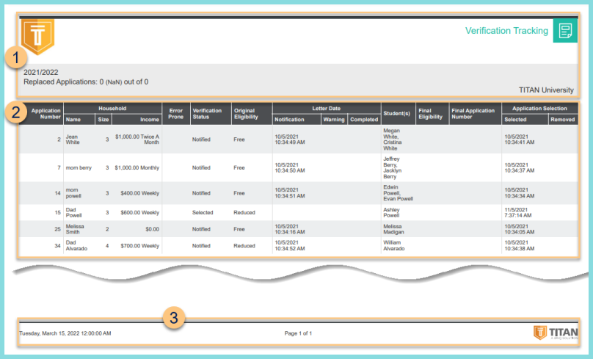Click the TITAN footer logo
This screenshot has height=359, width=593.
555,333
